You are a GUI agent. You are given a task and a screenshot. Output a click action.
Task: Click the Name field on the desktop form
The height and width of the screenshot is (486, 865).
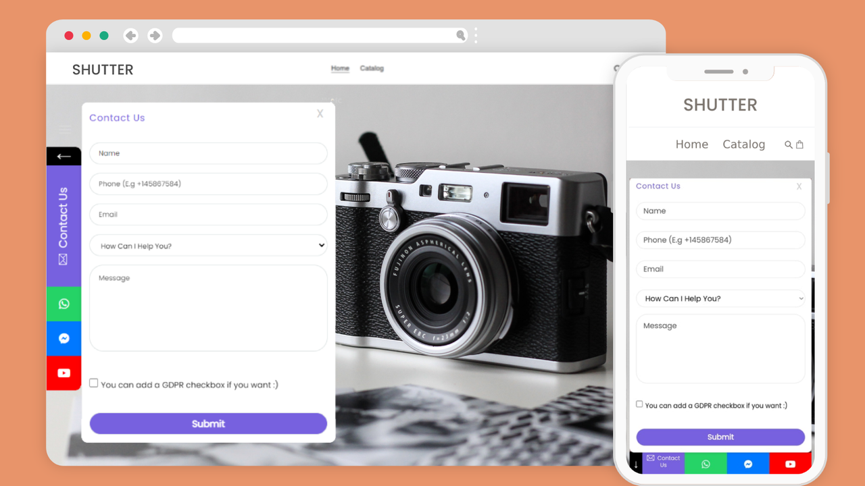point(208,153)
